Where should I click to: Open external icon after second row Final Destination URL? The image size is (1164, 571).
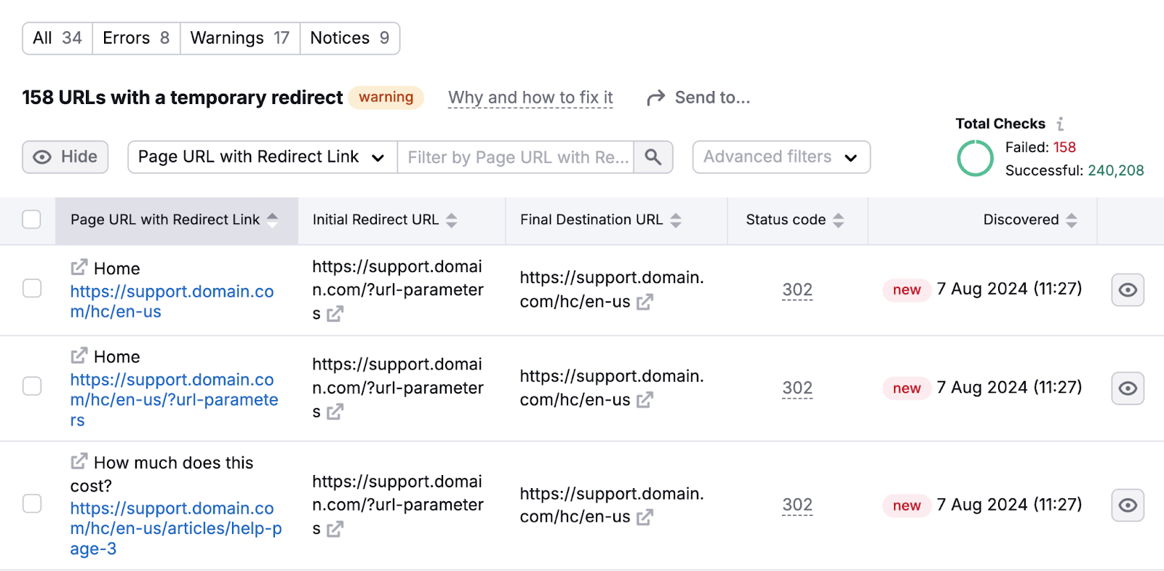[x=645, y=400]
